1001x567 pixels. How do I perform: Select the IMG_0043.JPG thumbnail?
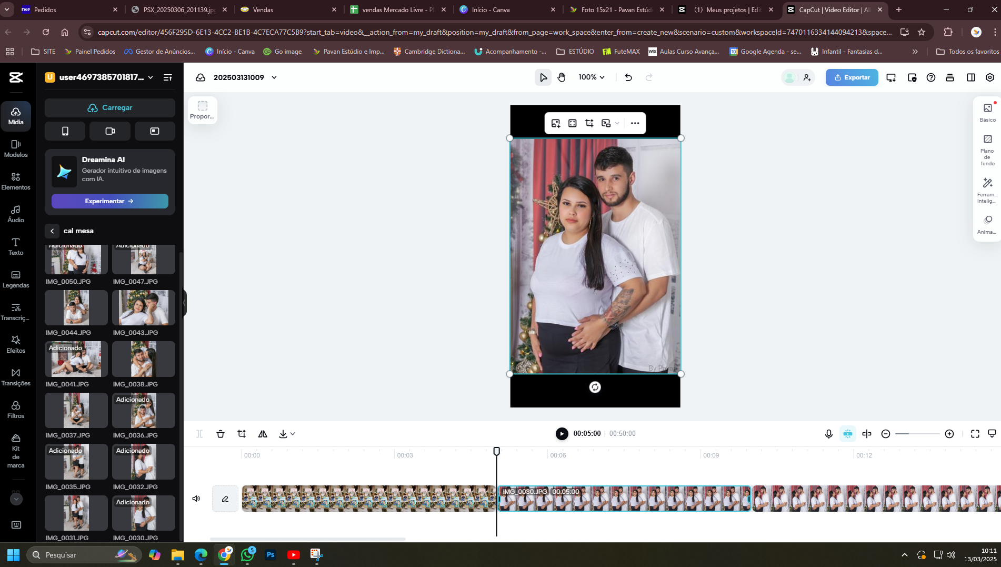(143, 308)
